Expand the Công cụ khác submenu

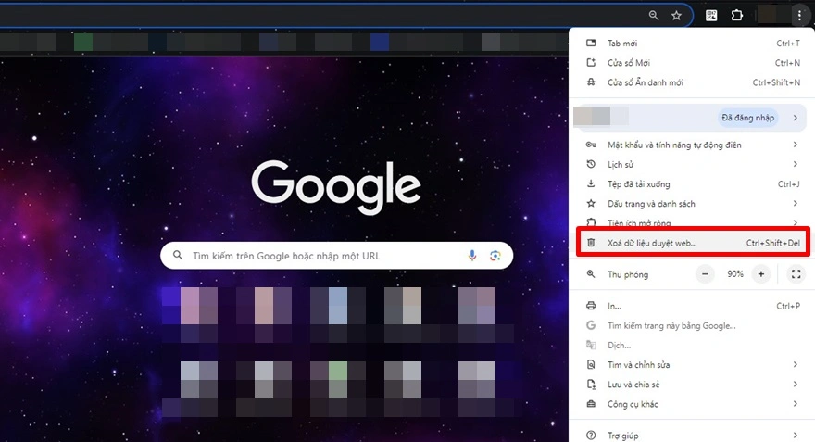coord(795,404)
